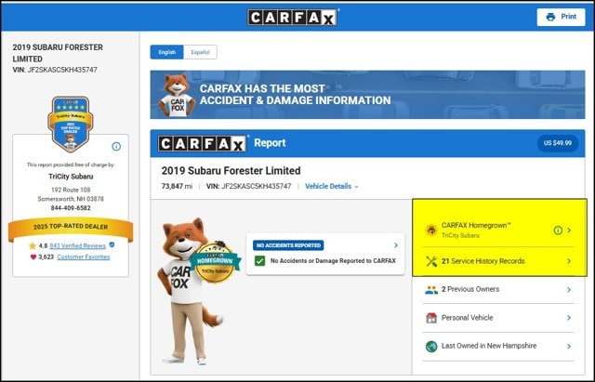Switch report language to English
Viewport: 595px width, 382px height.
tap(167, 52)
